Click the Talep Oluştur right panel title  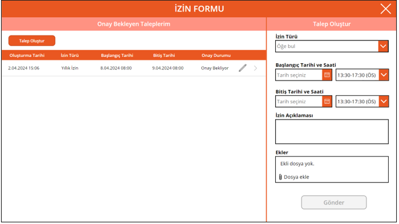tap(332, 24)
